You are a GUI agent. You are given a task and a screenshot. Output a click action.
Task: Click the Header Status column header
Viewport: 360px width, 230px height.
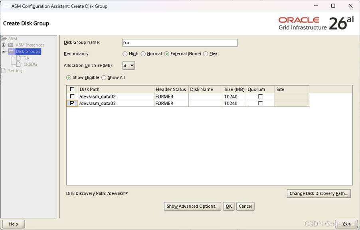[x=171, y=89]
